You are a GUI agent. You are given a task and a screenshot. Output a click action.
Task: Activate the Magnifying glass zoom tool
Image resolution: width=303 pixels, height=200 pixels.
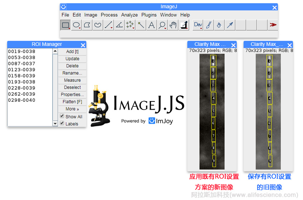162,25
